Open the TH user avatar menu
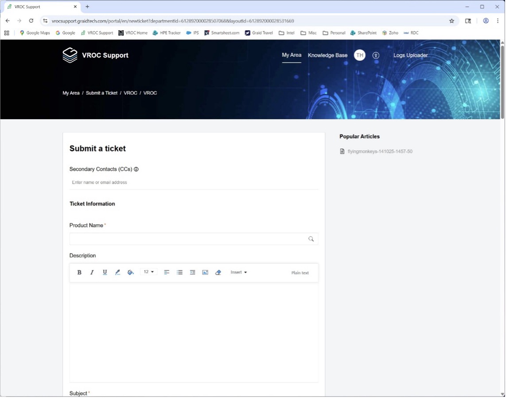The height and width of the screenshot is (398, 506). 360,55
